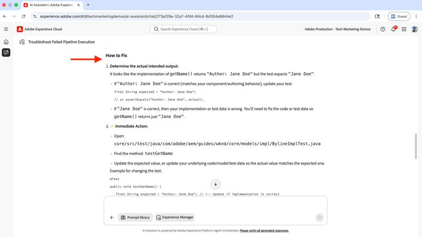Viewport: 422px width, 237px height.
Task: Click the 'testGetName' method name text
Action: (x=159, y=153)
